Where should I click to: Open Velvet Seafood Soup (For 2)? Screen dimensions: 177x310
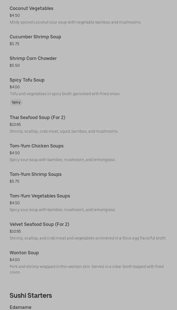tap(39, 224)
